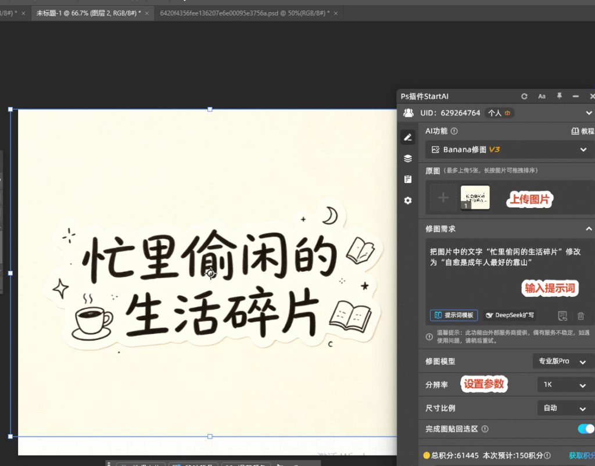Open the 提示词模板 prompt template button
Image resolution: width=595 pixels, height=466 pixels.
(454, 315)
